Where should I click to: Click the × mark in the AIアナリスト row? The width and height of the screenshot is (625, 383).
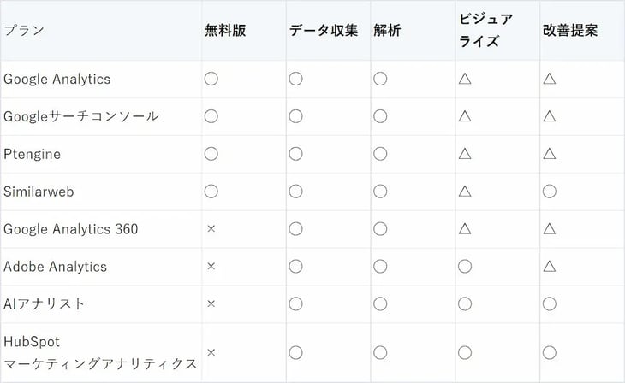tap(211, 303)
